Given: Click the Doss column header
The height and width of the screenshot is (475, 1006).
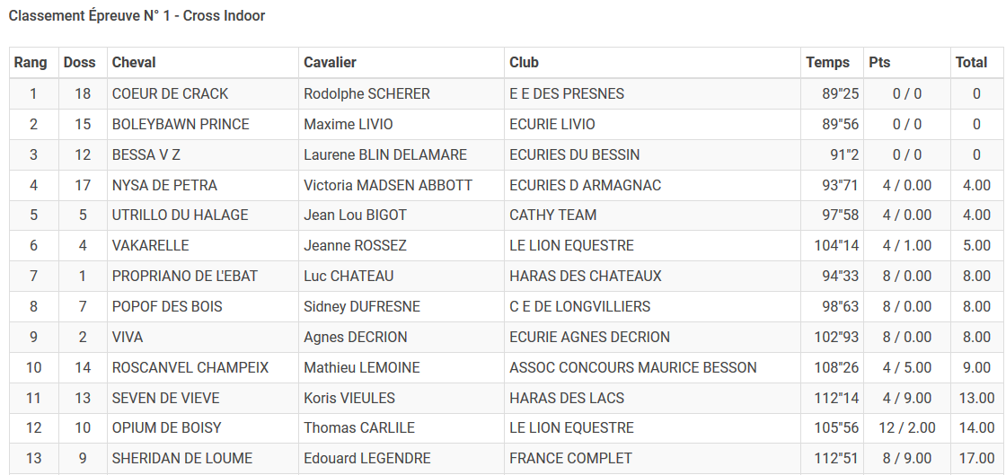Looking at the screenshot, I should [x=82, y=63].
